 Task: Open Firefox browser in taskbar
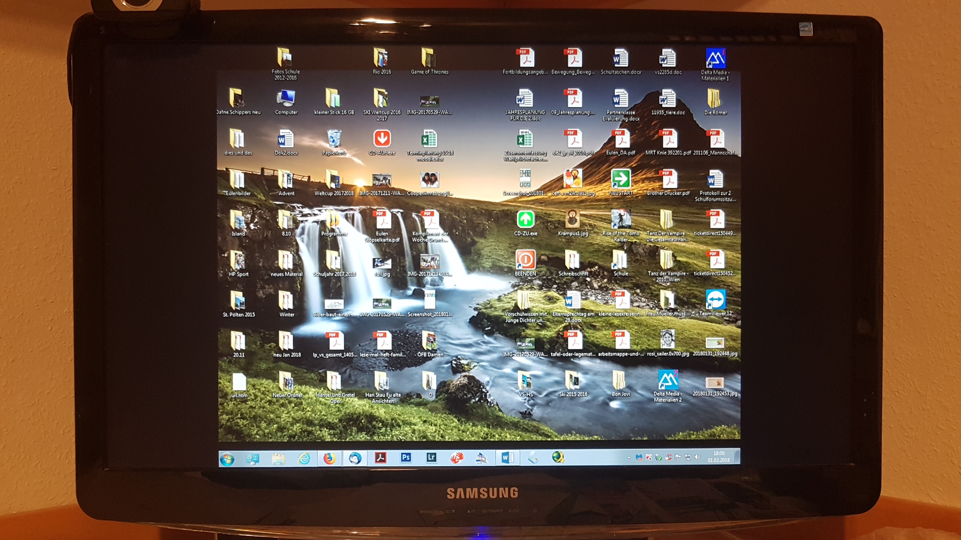[329, 458]
